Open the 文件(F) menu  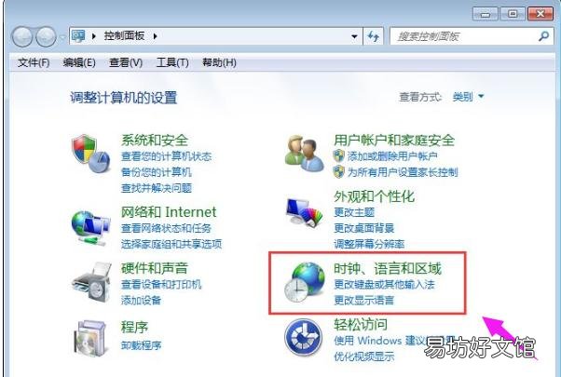[x=34, y=63]
